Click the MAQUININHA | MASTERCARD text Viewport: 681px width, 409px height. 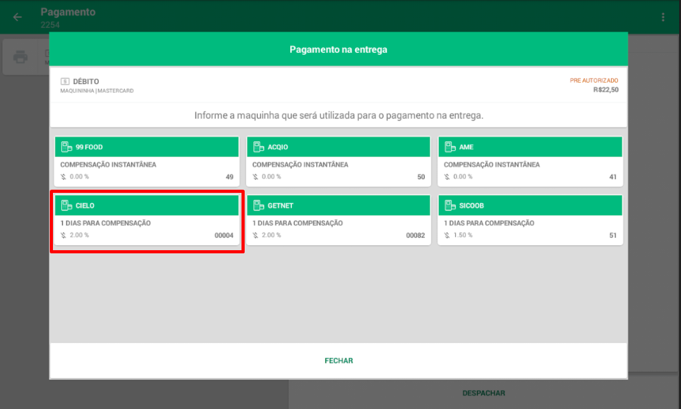pyautogui.click(x=97, y=91)
